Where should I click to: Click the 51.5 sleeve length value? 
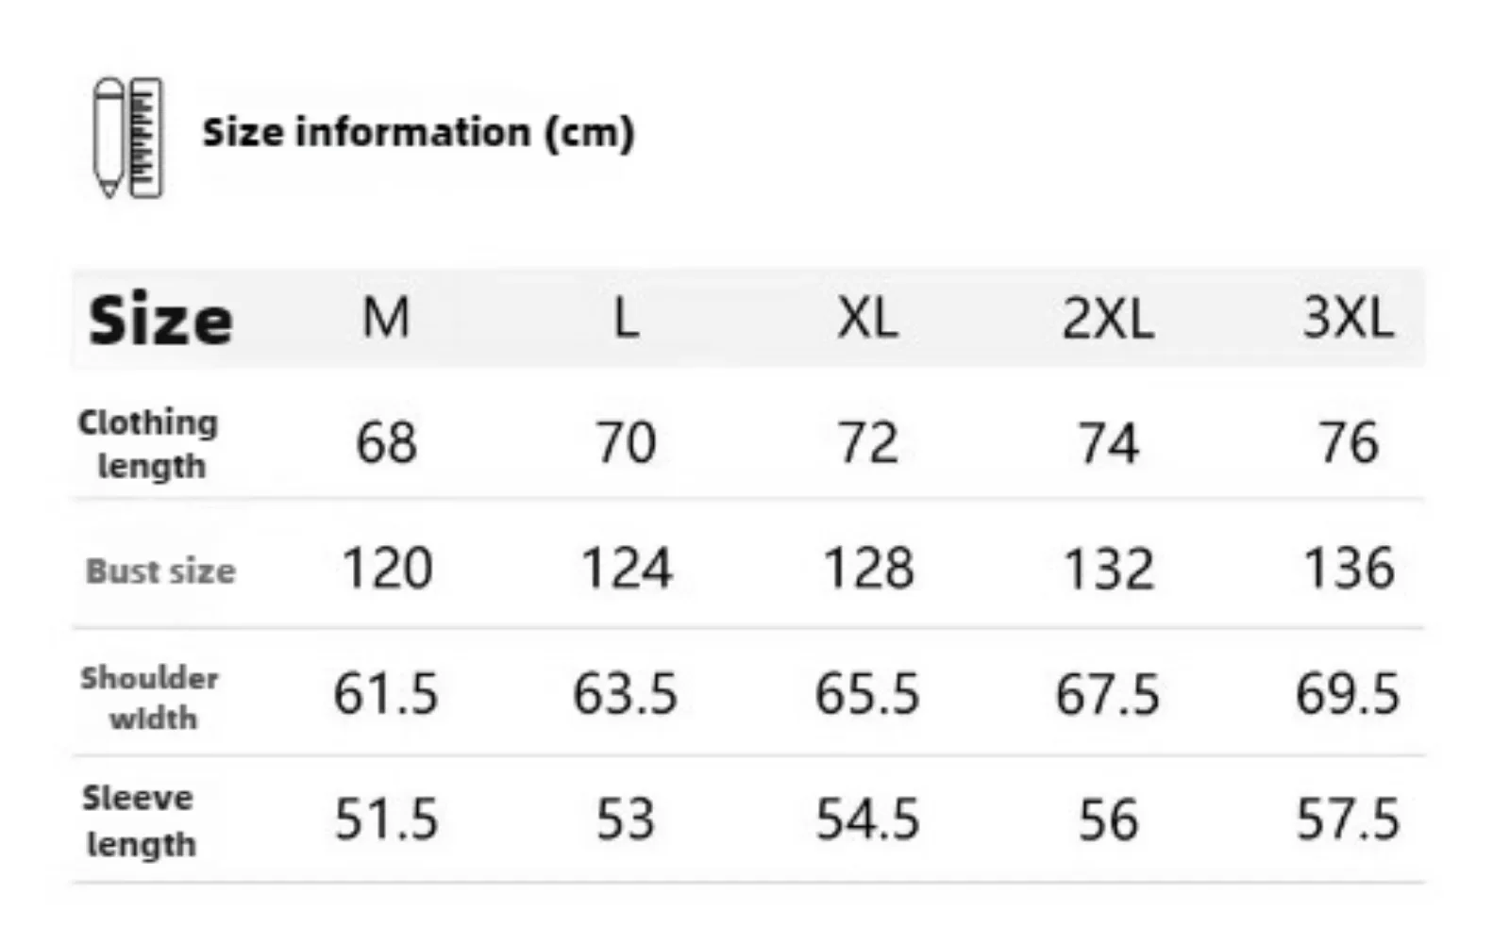tap(386, 819)
